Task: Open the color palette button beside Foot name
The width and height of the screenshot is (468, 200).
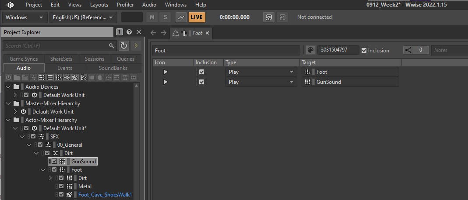Action: [x=311, y=50]
